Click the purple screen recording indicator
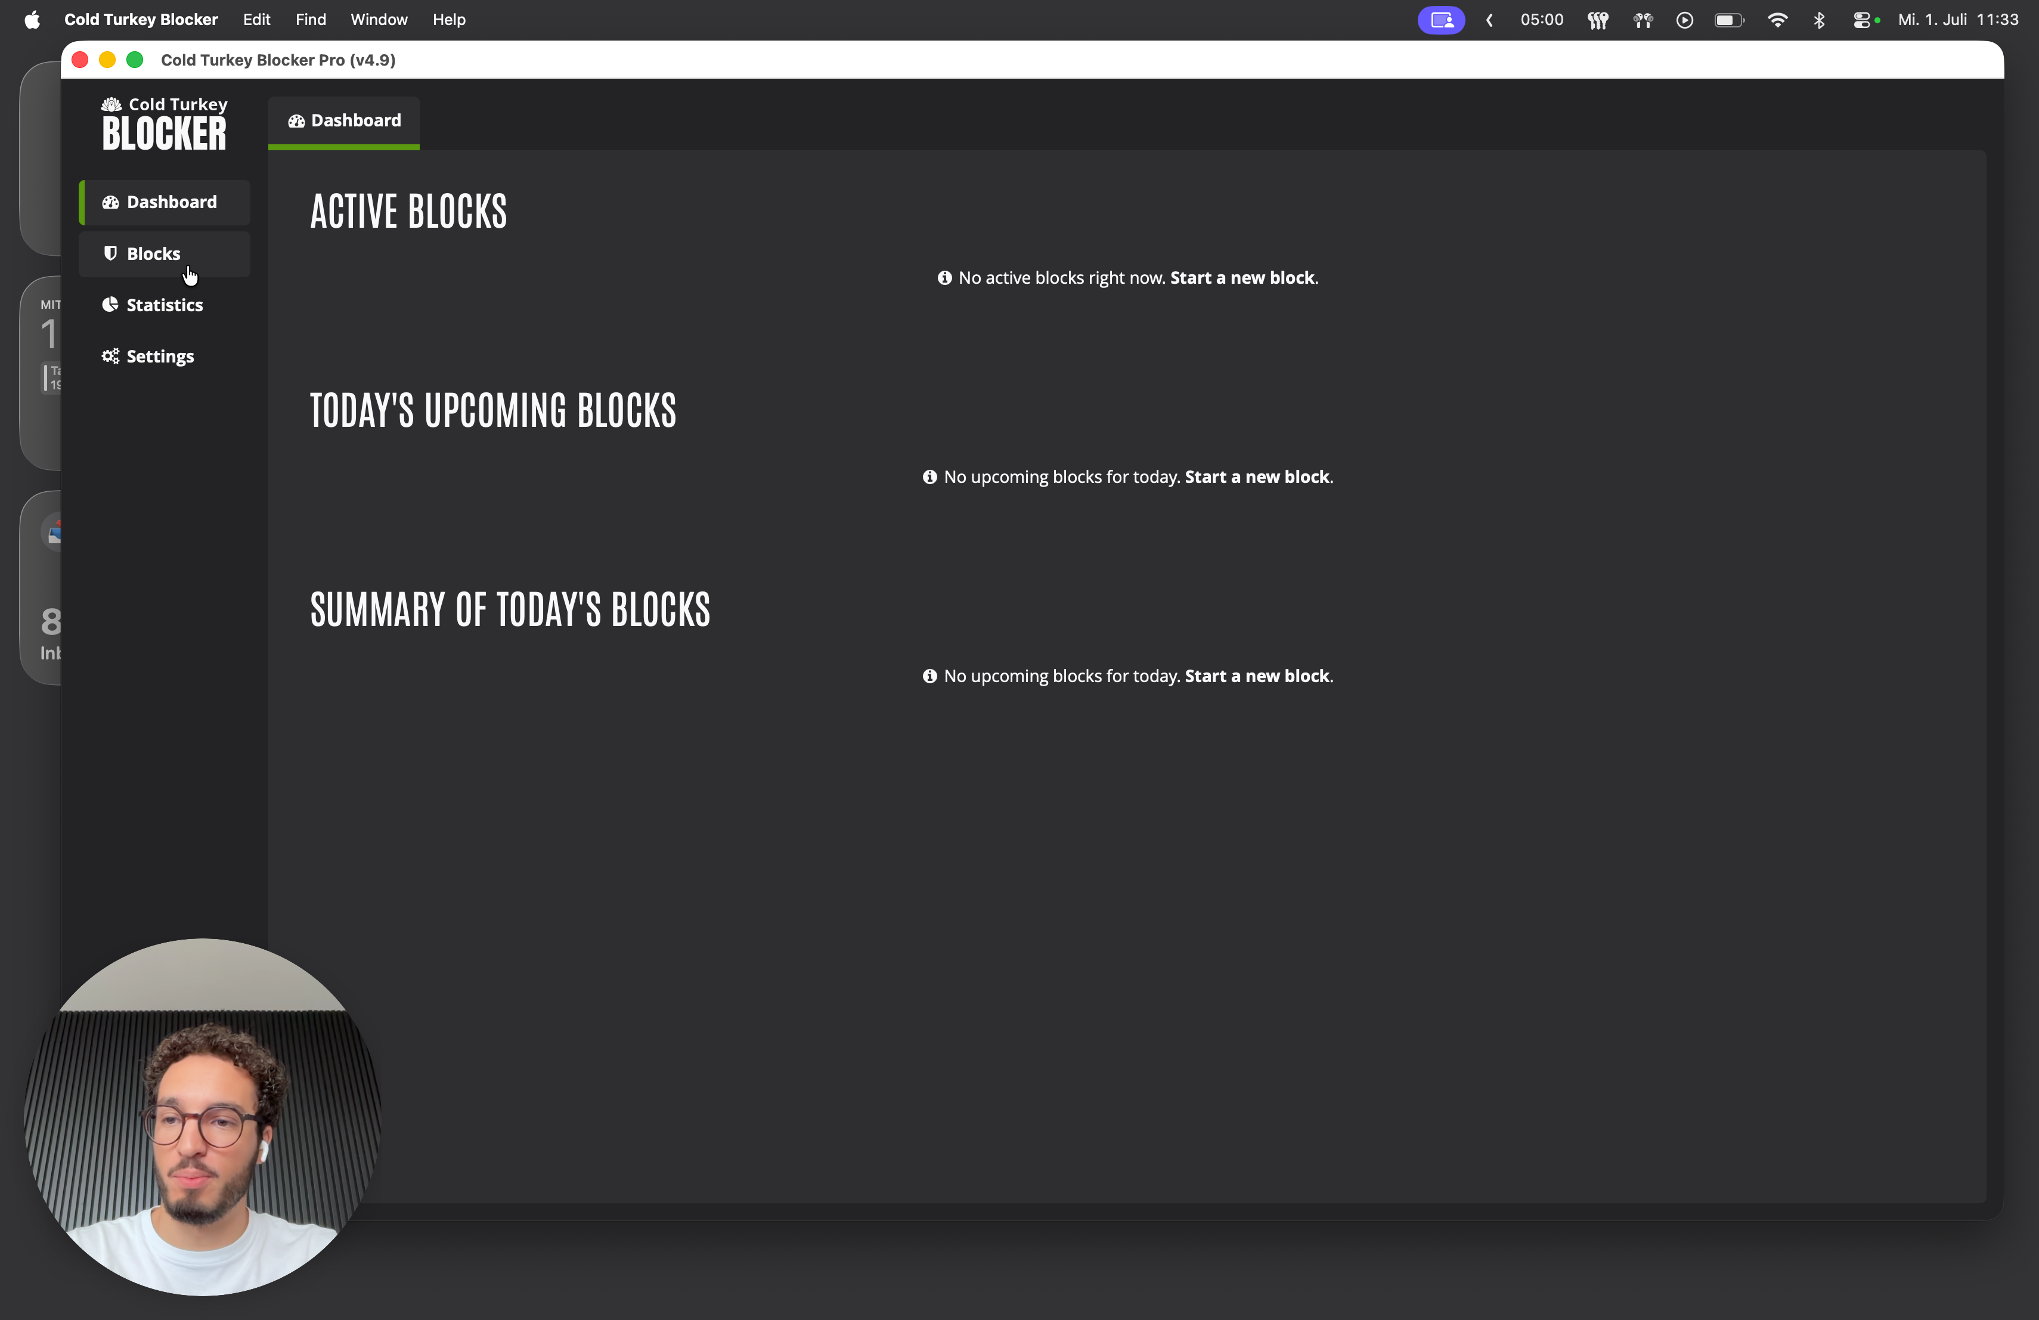 tap(1441, 20)
